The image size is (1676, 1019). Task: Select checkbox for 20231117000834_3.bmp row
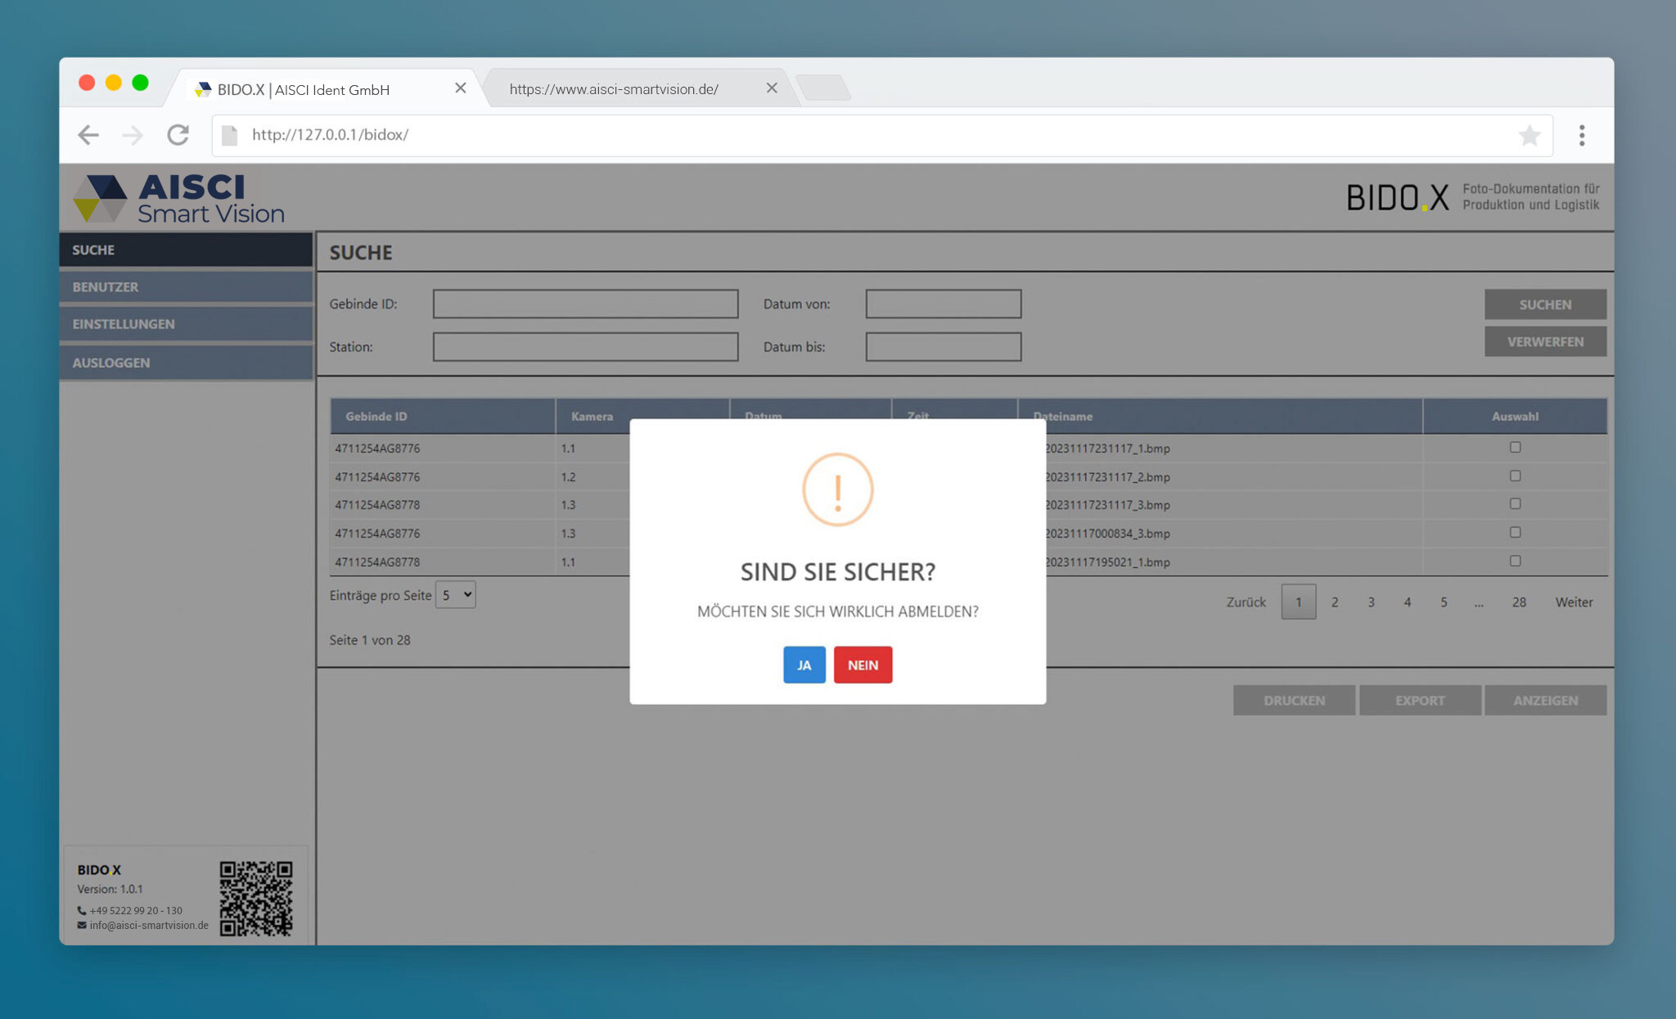pos(1515,533)
